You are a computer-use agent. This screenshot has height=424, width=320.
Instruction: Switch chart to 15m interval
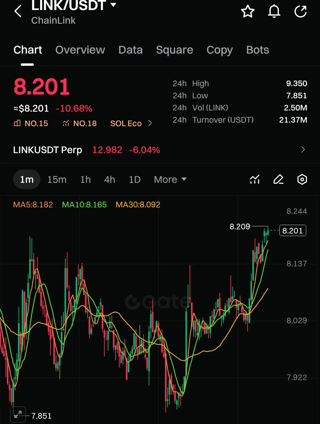click(x=57, y=179)
